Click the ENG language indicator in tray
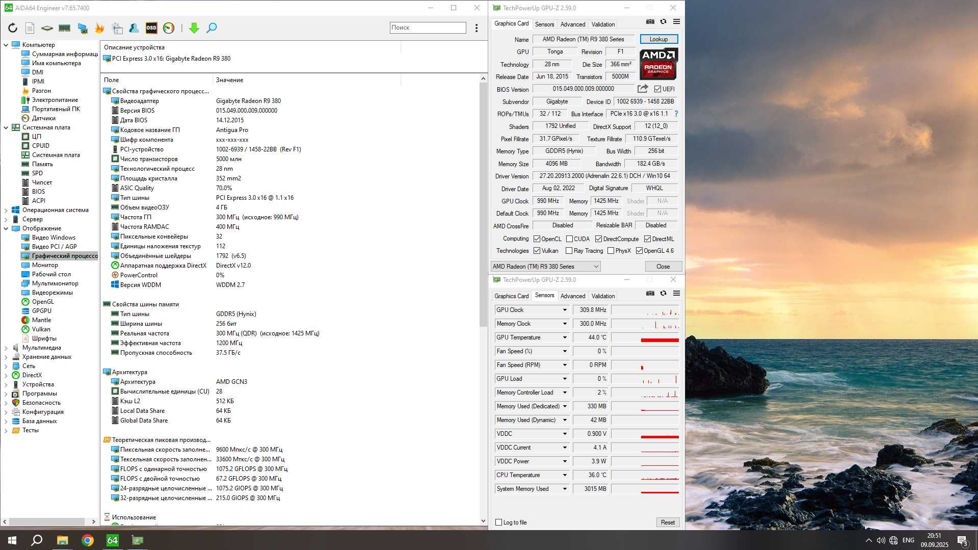 pos(908,540)
